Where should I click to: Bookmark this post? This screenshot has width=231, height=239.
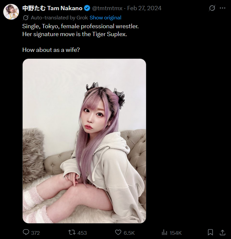[x=211, y=232]
